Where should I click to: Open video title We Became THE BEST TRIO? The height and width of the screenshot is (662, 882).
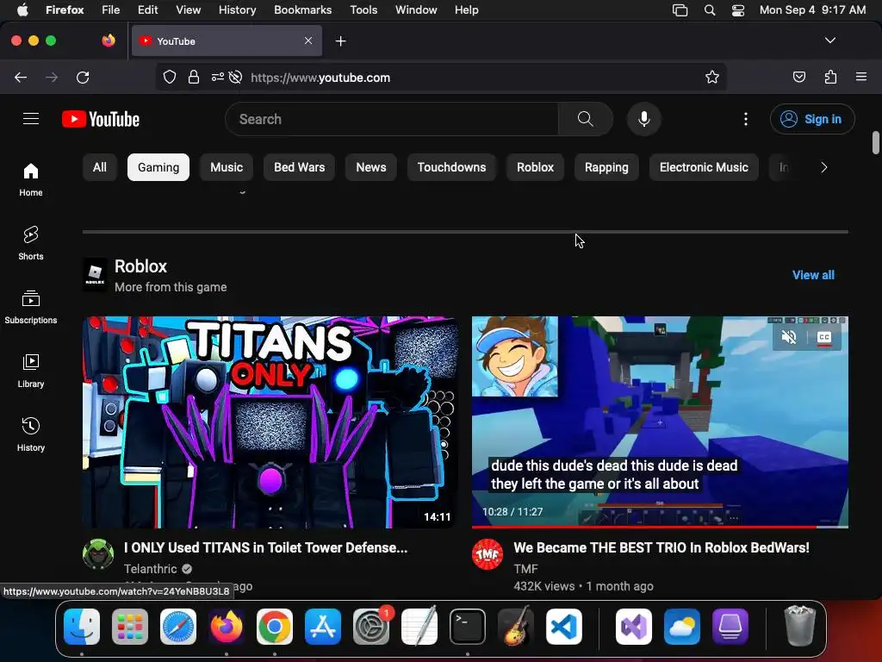click(661, 547)
